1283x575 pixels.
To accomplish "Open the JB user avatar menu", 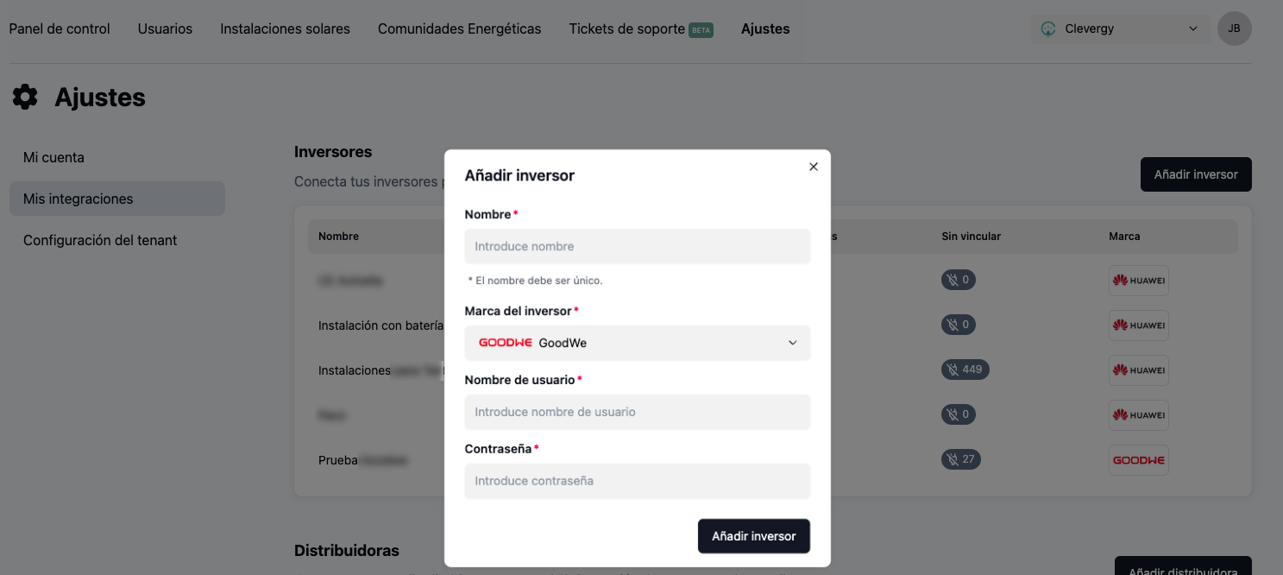I will point(1234,28).
